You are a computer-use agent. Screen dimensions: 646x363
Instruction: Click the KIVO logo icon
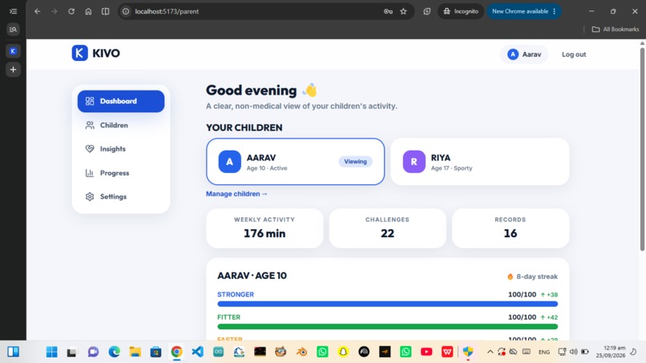point(79,53)
